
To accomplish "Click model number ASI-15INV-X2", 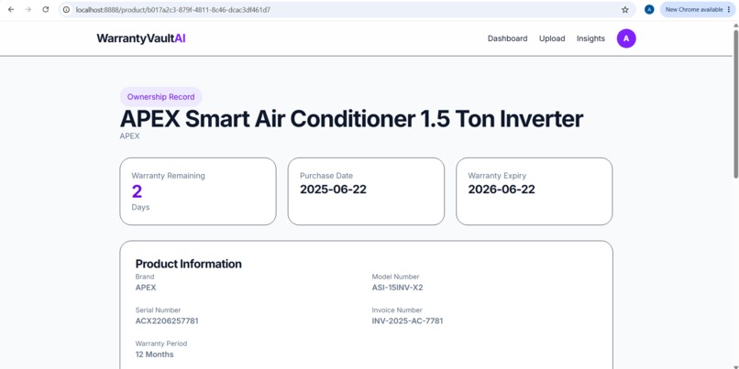I will click(x=397, y=288).
